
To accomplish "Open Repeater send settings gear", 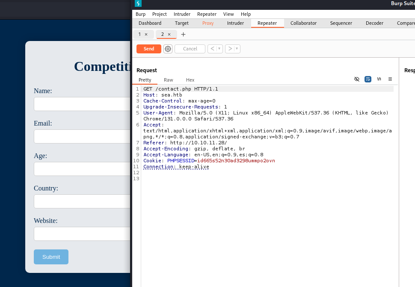I will click(x=168, y=49).
